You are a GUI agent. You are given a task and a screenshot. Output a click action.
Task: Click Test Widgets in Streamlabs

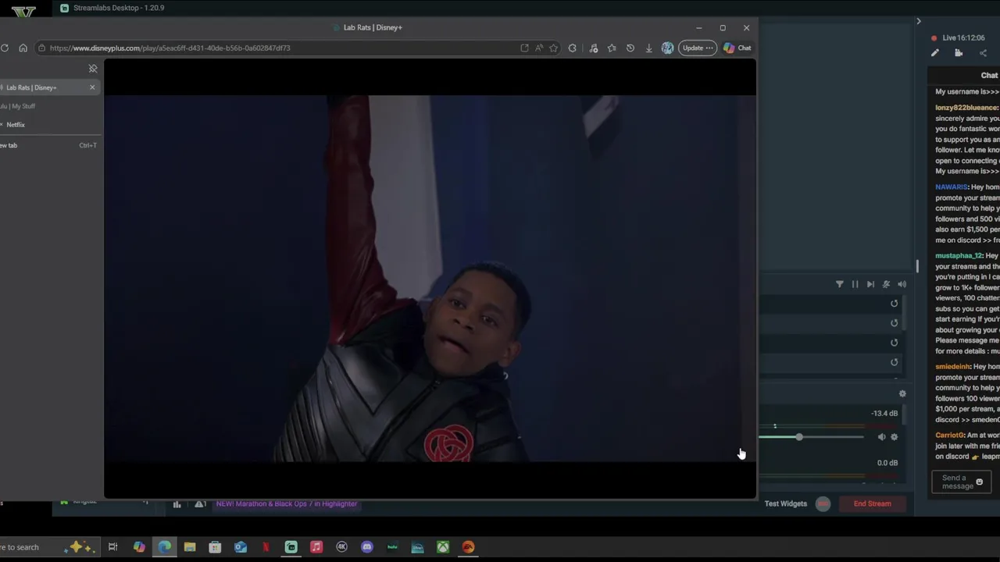[x=786, y=503]
